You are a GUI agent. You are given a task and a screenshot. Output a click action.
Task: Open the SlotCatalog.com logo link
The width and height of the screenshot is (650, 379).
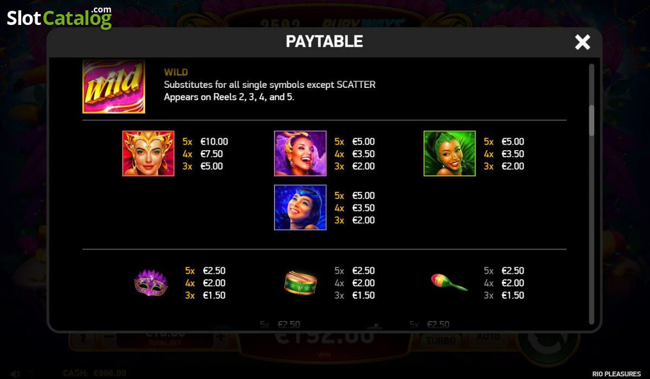pyautogui.click(x=59, y=17)
